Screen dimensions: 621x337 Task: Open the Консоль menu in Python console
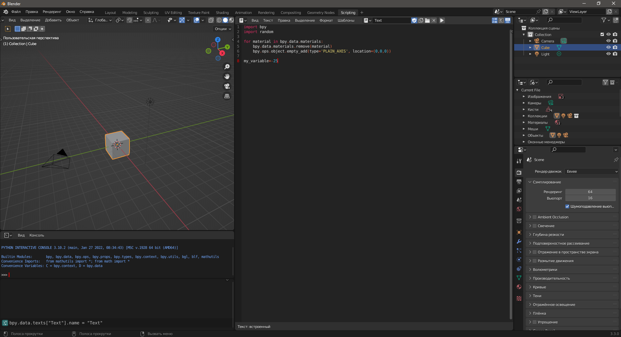click(37, 235)
